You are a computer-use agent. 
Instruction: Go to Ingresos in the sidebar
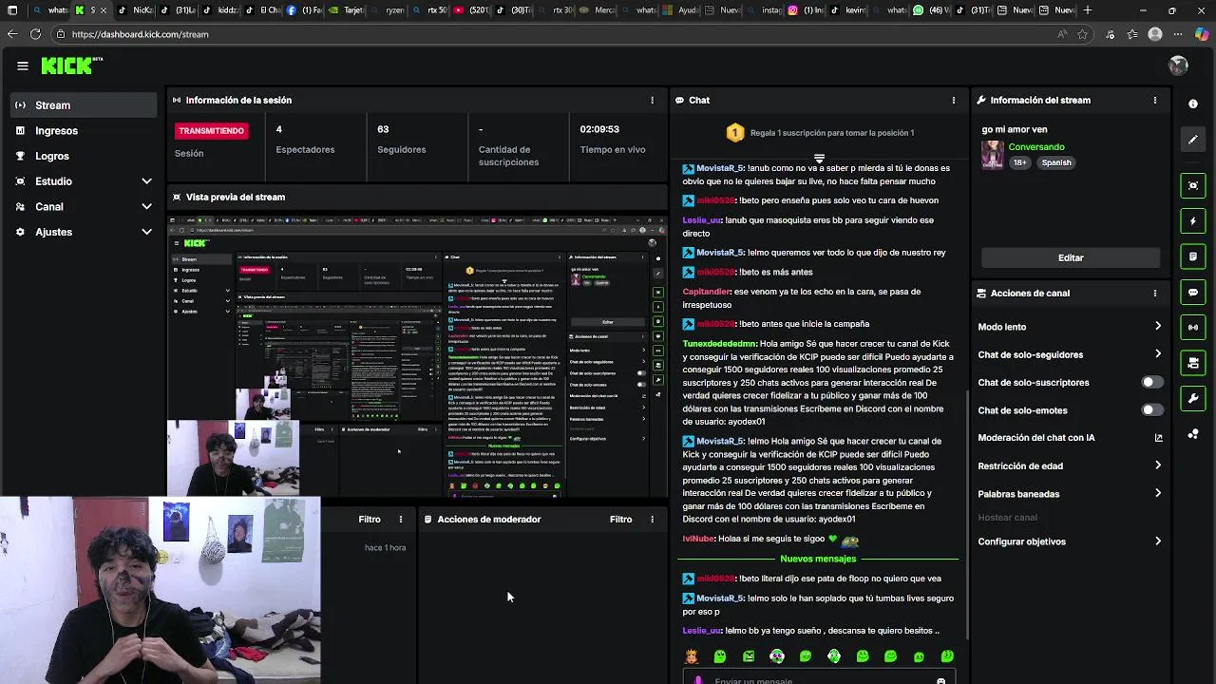pyautogui.click(x=84, y=131)
